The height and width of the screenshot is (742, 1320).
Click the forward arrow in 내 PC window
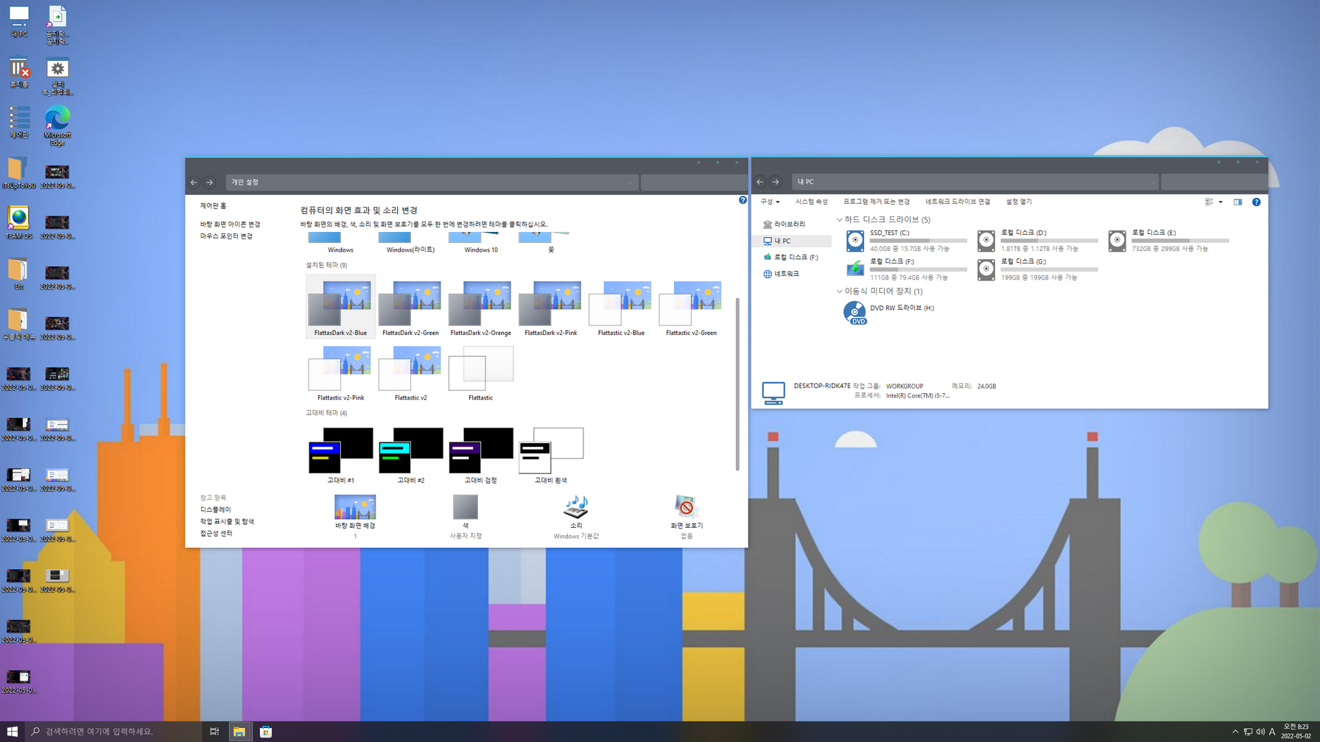pyautogui.click(x=776, y=182)
